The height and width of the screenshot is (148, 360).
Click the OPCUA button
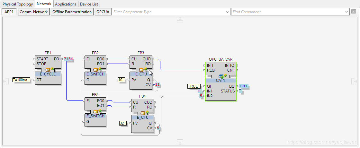103,12
